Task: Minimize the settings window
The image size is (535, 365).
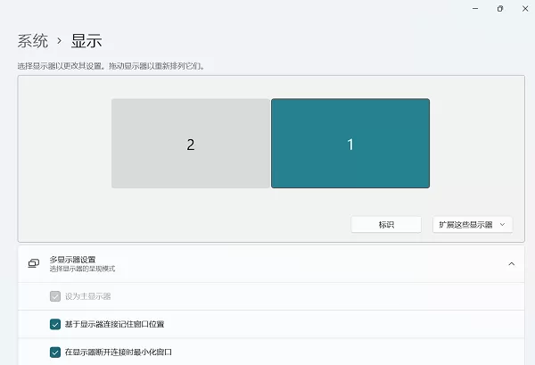Action: (475, 9)
